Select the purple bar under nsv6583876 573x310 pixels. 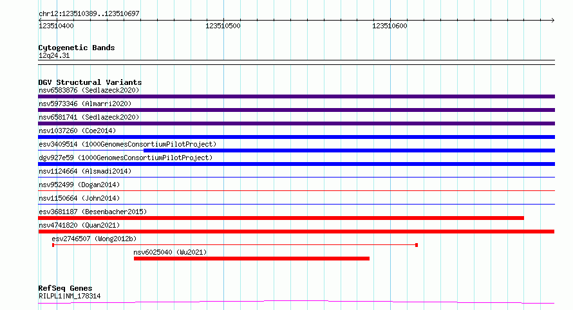[x=296, y=96]
